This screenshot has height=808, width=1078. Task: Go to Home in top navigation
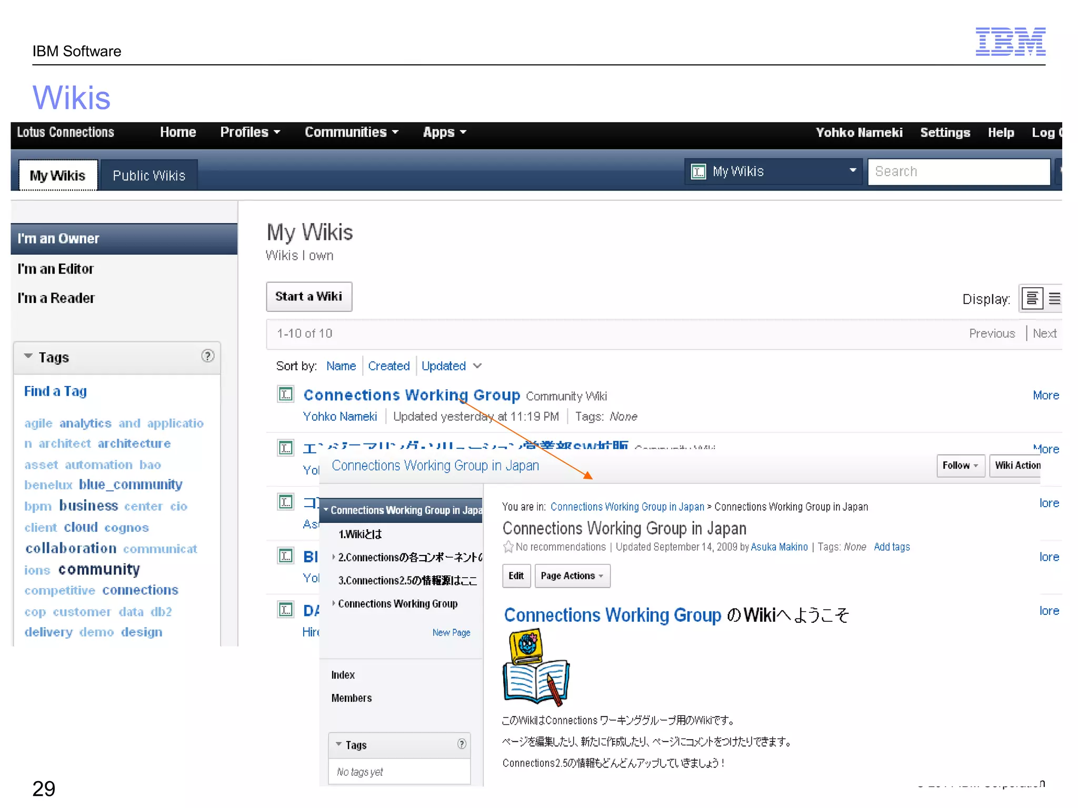point(178,132)
